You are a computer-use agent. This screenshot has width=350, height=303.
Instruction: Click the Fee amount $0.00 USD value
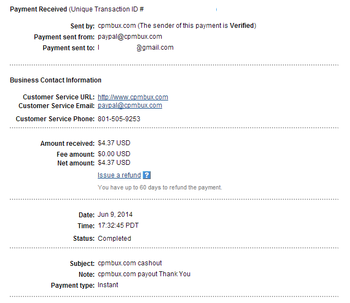pyautogui.click(x=114, y=154)
